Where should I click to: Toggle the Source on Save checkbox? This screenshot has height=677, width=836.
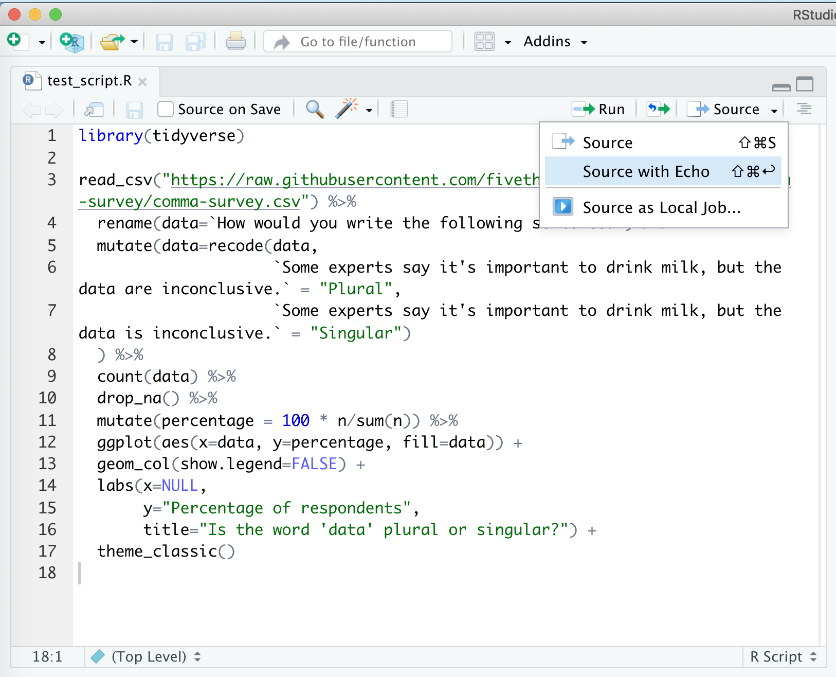[x=165, y=109]
